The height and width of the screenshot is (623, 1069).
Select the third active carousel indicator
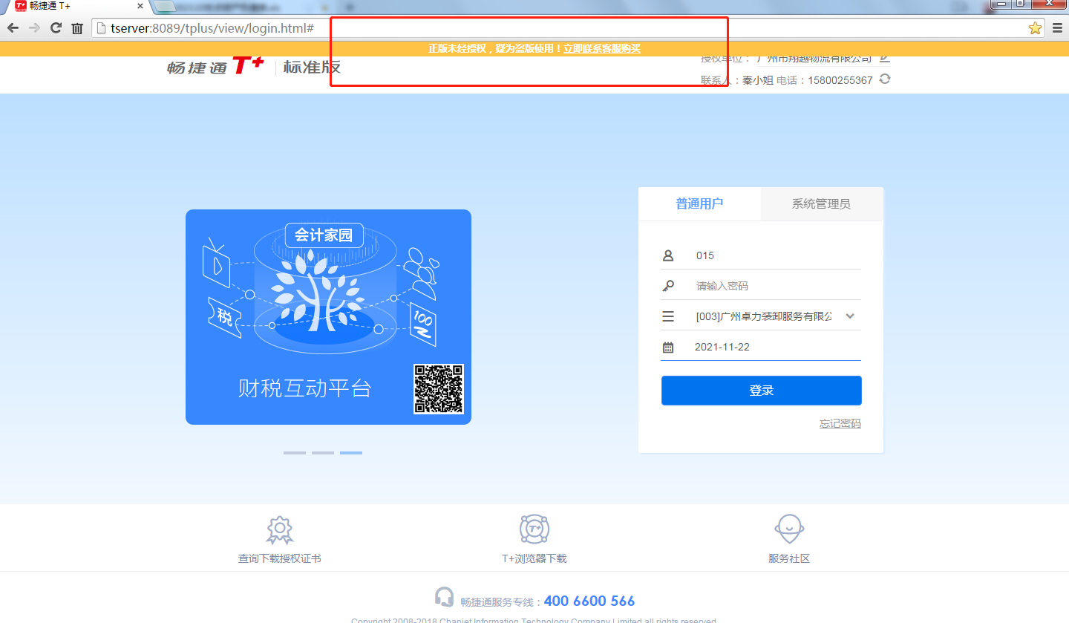coord(351,452)
